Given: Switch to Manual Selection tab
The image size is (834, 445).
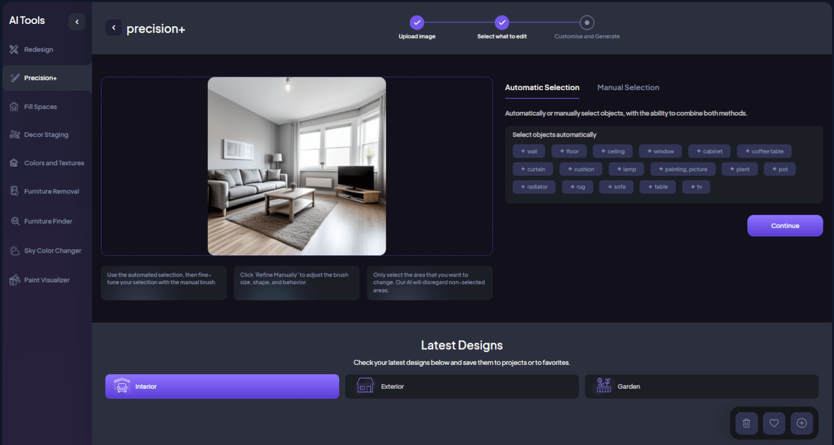Looking at the screenshot, I should 628,87.
